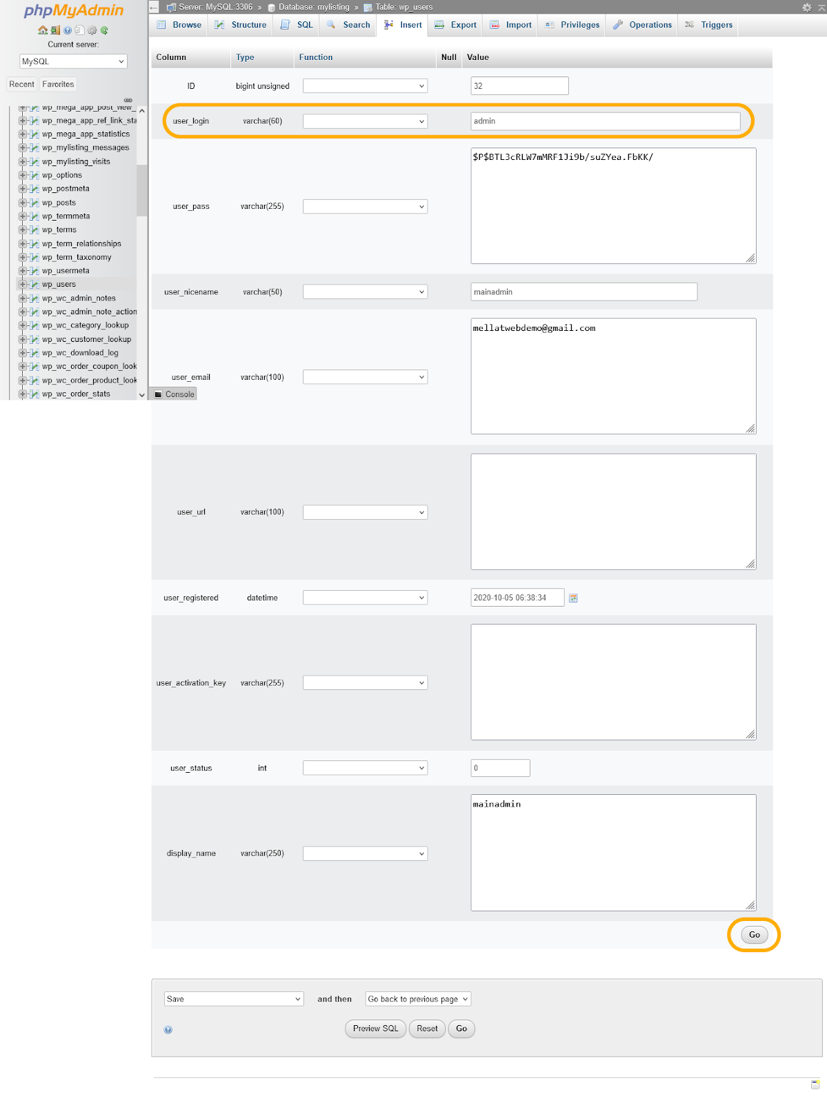
Task: Open the SQL tab
Action: [x=297, y=25]
